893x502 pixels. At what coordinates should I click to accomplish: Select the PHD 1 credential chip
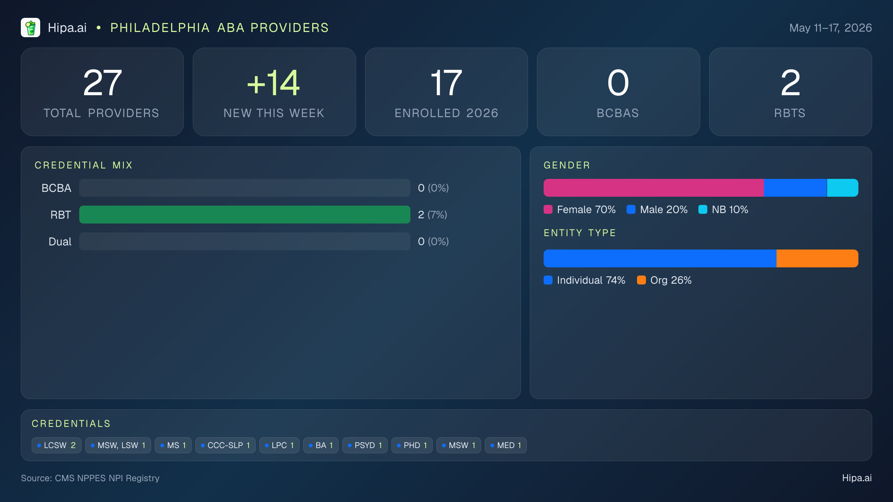point(412,445)
